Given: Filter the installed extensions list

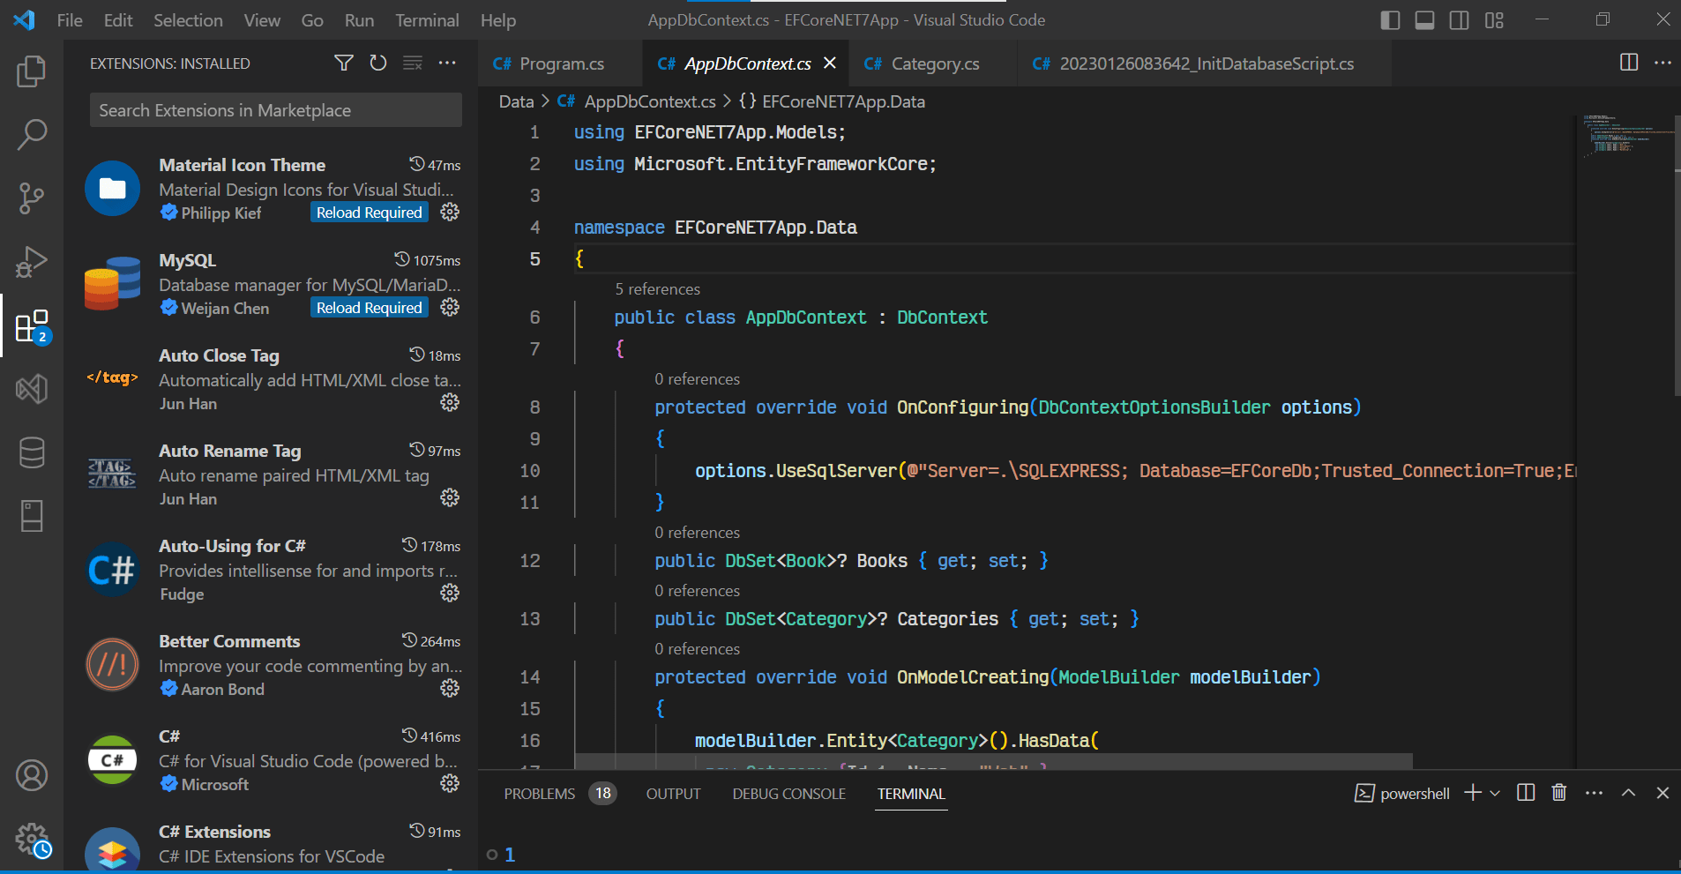Looking at the screenshot, I should click(343, 63).
